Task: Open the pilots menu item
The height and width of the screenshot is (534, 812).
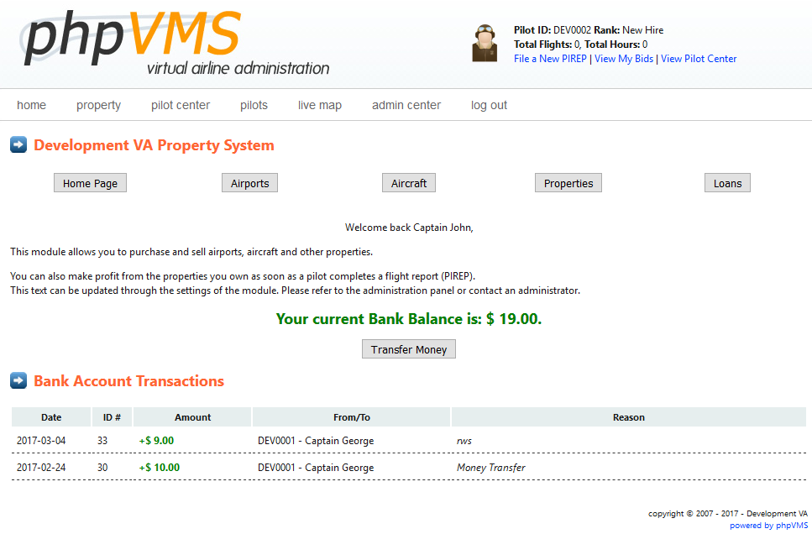Action: (x=254, y=105)
